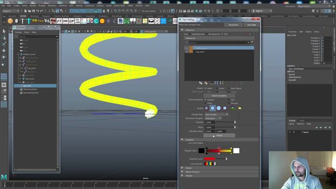Click the Reset Tool button

click(x=233, y=25)
